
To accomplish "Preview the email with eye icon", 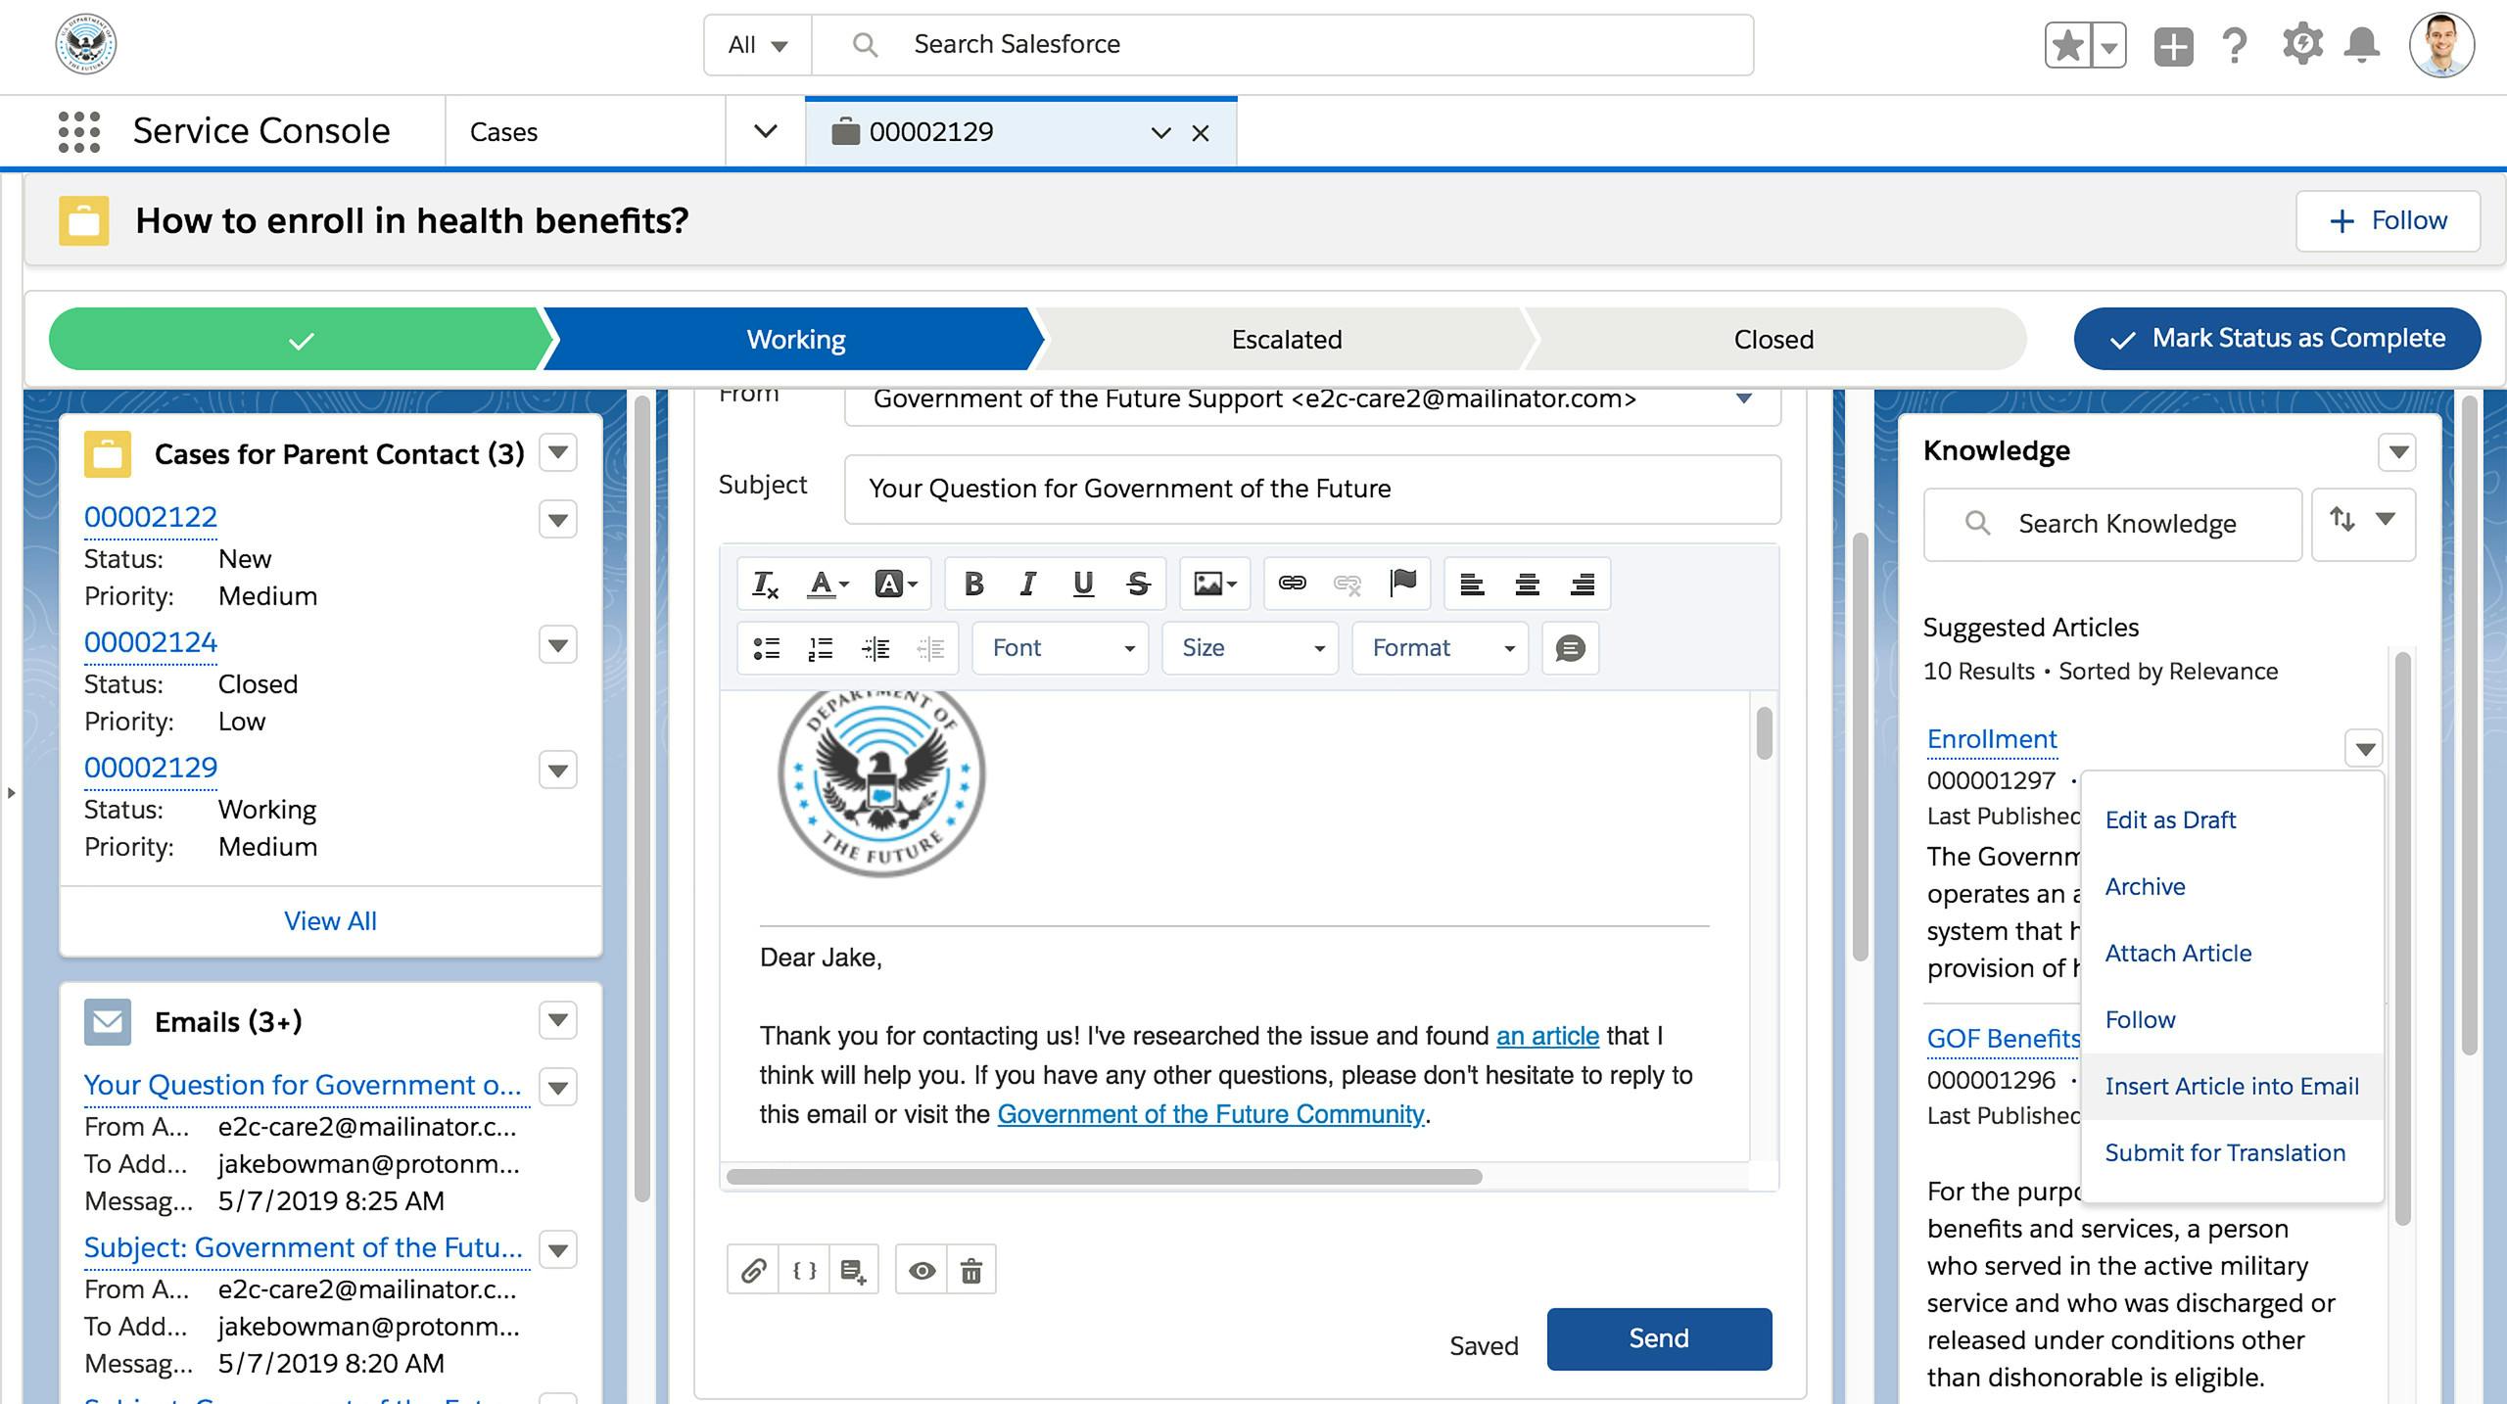I will point(922,1270).
